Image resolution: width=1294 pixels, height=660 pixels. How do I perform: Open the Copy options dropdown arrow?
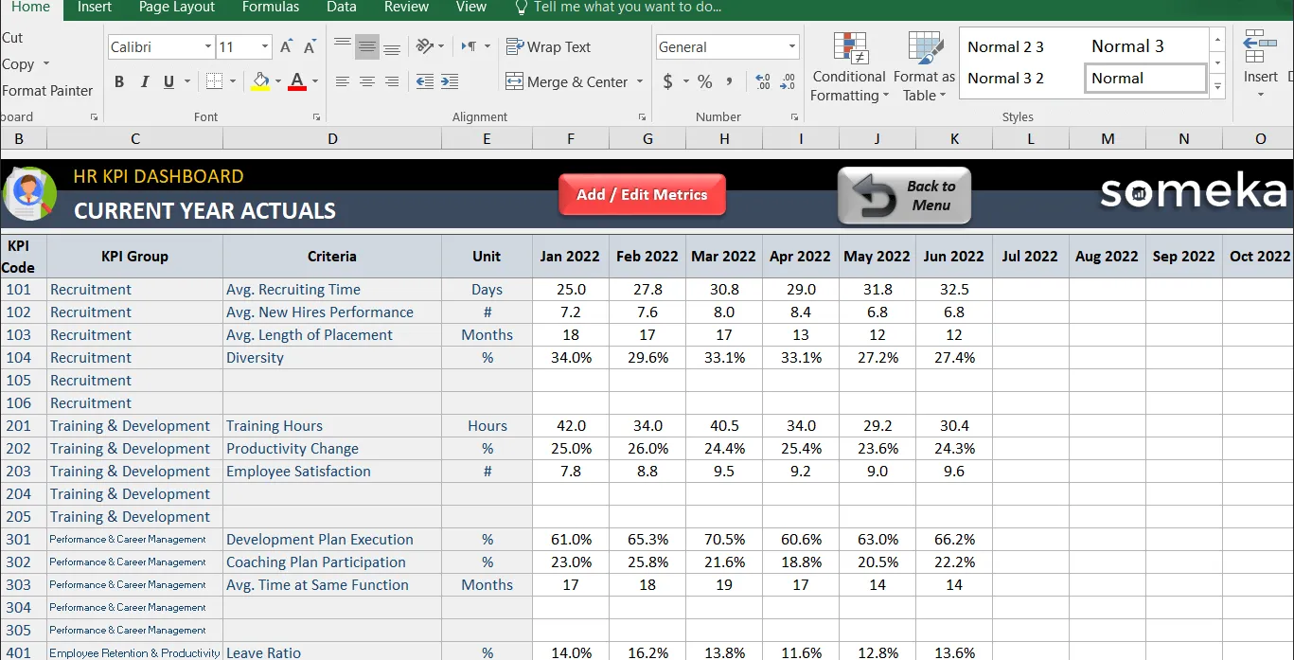[45, 64]
